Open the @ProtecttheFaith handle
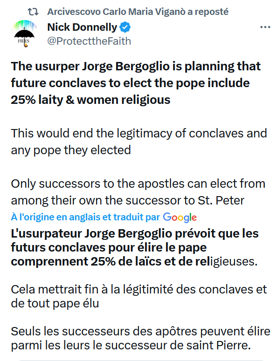Screen dimensions: 276x361 (89, 41)
